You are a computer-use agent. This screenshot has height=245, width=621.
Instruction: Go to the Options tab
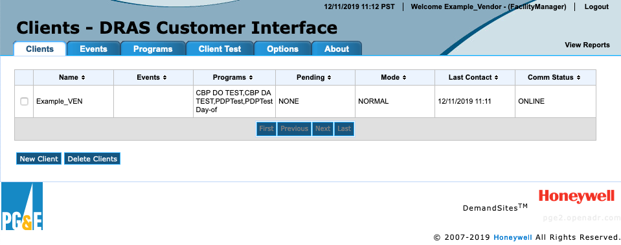coord(282,49)
